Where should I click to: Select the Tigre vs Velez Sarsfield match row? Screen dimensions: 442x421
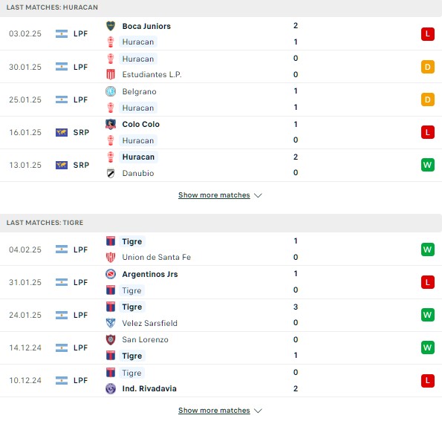pyautogui.click(x=221, y=315)
